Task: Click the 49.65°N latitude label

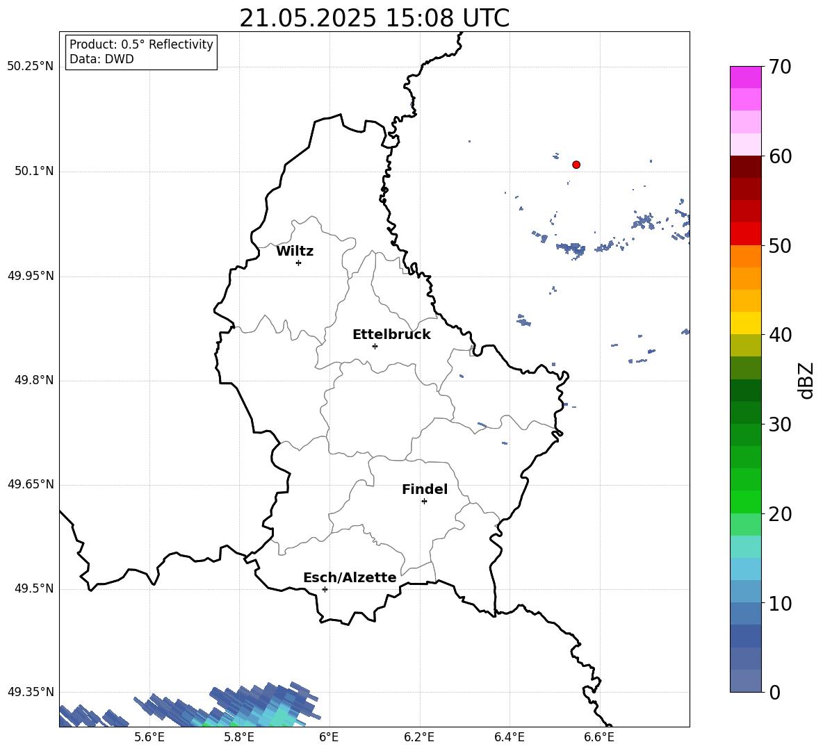Action: pos(31,484)
